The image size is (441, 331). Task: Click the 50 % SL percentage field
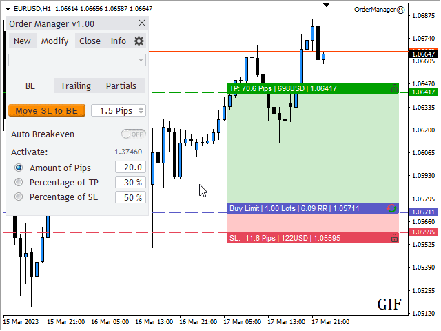click(130, 197)
